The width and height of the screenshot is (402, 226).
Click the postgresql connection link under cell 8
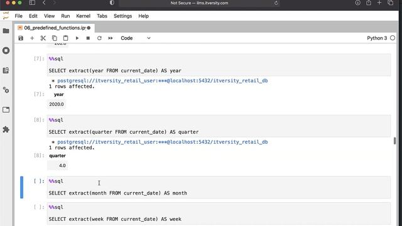163,142
